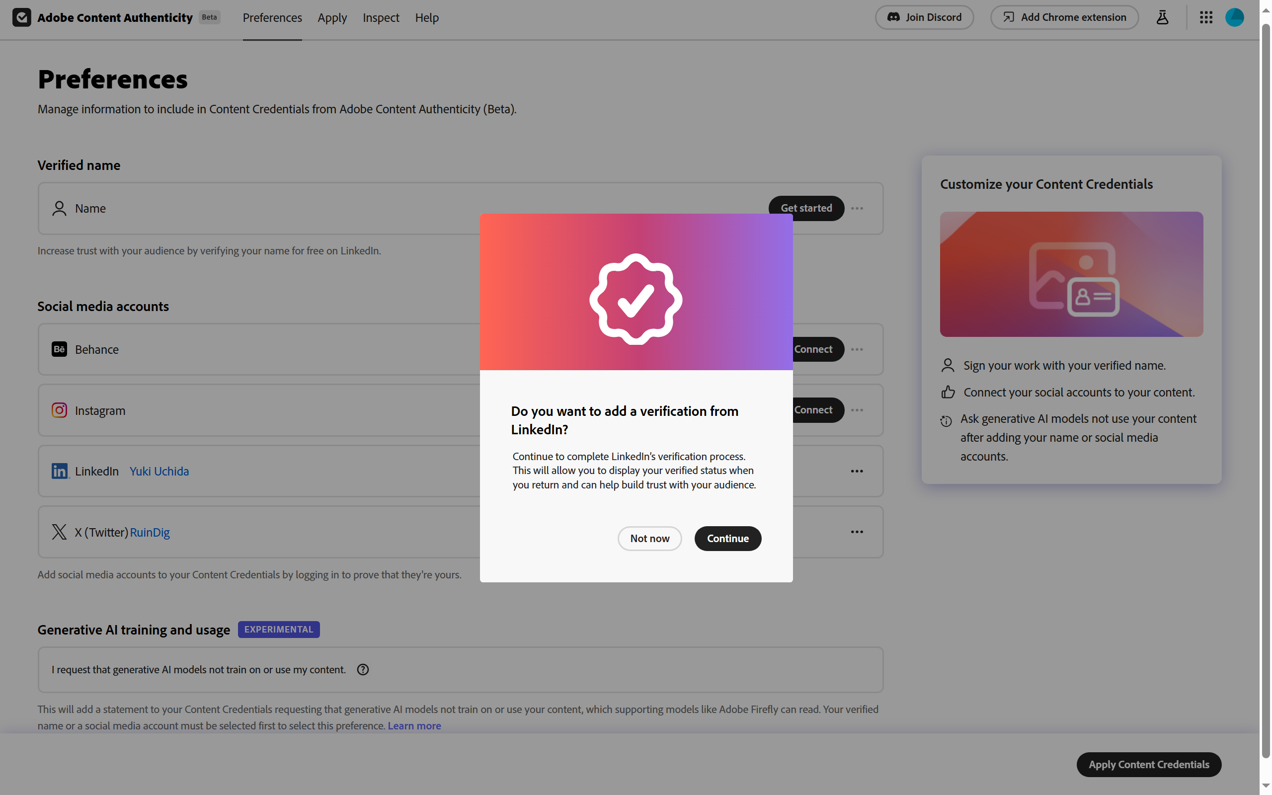Click the person icon by Sign your work
This screenshot has width=1272, height=795.
click(948, 365)
